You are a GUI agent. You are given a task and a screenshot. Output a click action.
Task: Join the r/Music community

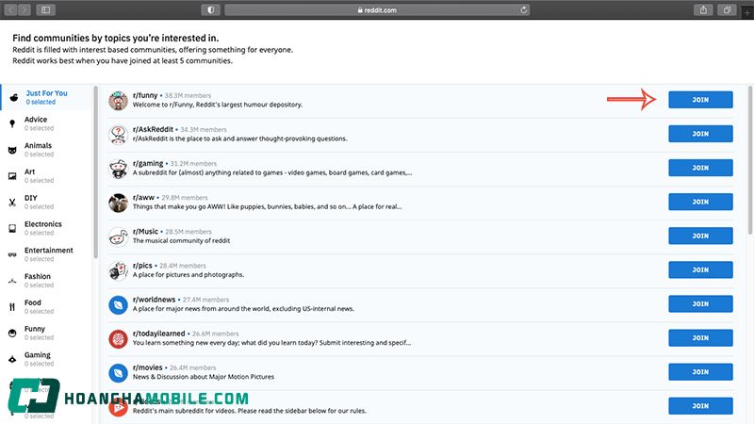tap(700, 236)
